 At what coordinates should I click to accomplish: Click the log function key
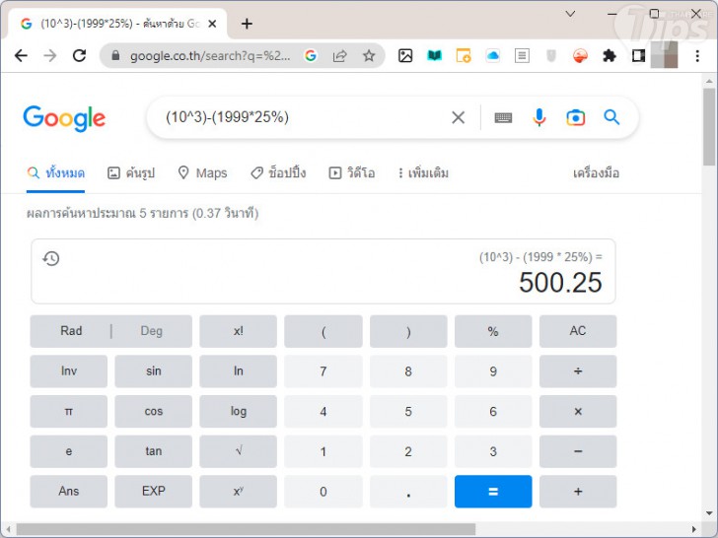click(x=238, y=411)
